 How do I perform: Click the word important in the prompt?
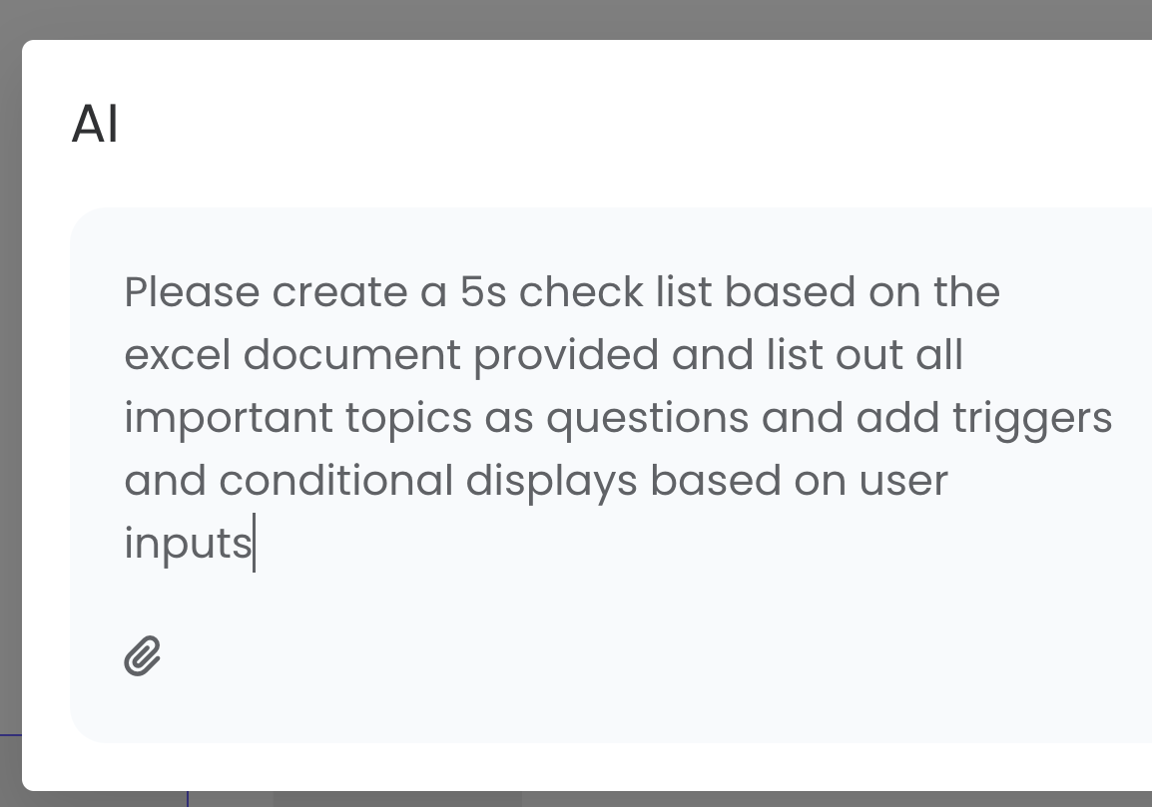(x=229, y=420)
